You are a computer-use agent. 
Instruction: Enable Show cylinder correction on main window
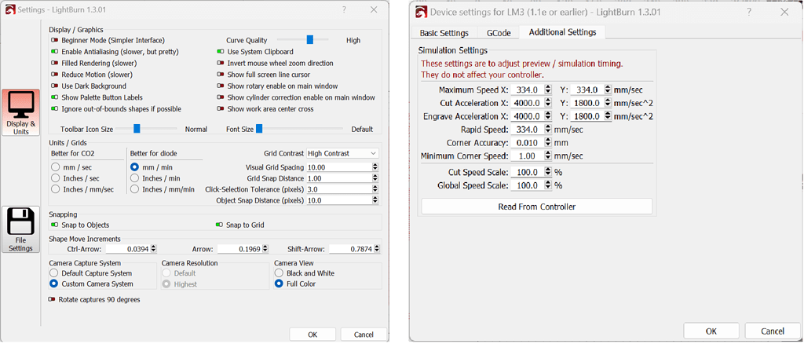point(221,97)
